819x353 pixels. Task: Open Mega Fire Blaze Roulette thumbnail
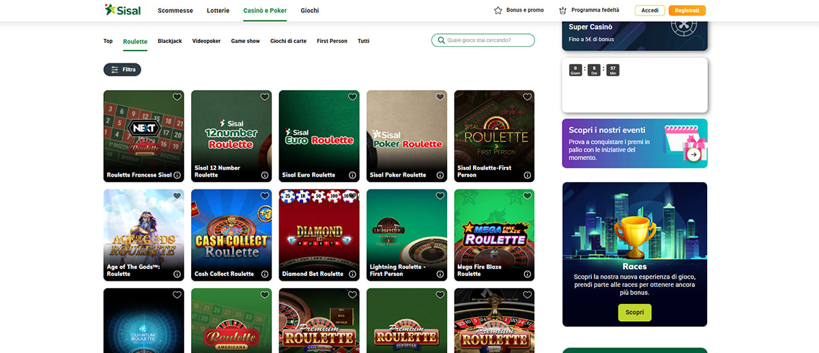coord(494,235)
